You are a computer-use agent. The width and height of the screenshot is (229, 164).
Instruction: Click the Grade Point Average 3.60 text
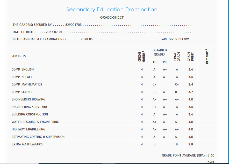pos(188,155)
